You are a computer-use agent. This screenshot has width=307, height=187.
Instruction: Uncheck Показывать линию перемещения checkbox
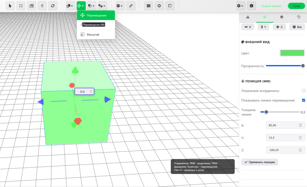[303, 100]
